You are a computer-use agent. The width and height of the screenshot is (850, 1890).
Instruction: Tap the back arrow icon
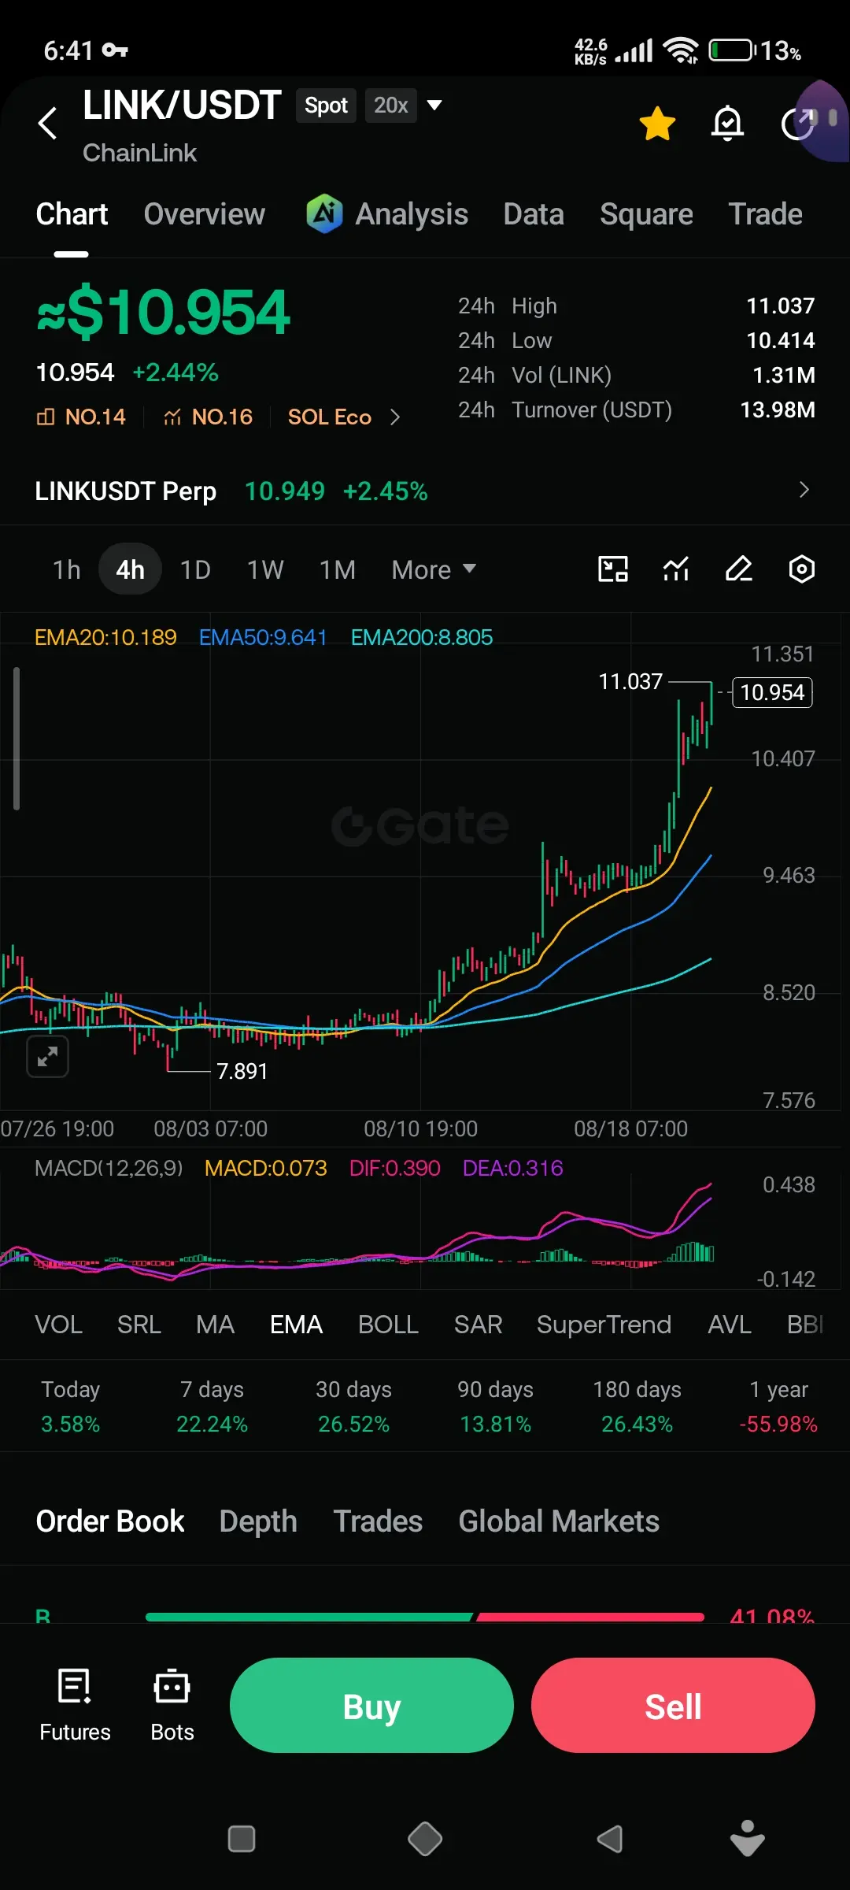48,123
